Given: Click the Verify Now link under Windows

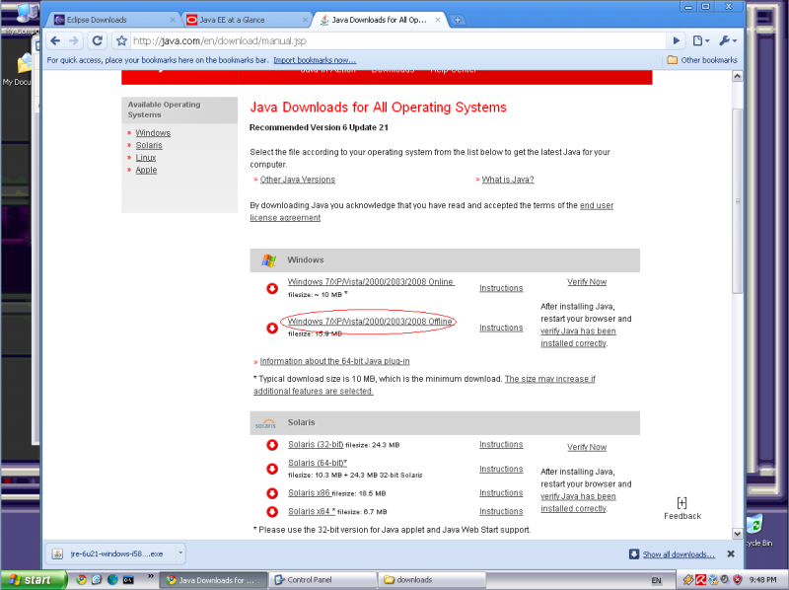Looking at the screenshot, I should click(x=587, y=282).
